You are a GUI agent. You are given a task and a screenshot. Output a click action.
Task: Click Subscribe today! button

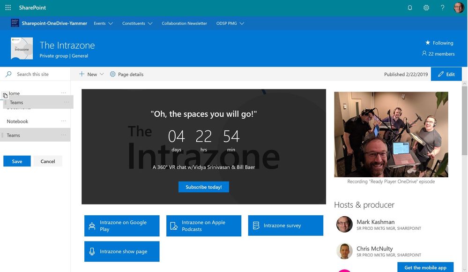204,187
